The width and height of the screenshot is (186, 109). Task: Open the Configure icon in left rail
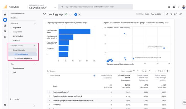[x=5, y=37]
